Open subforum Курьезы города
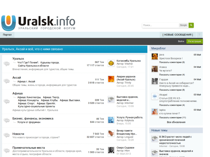 pyautogui.click(x=50, y=63)
